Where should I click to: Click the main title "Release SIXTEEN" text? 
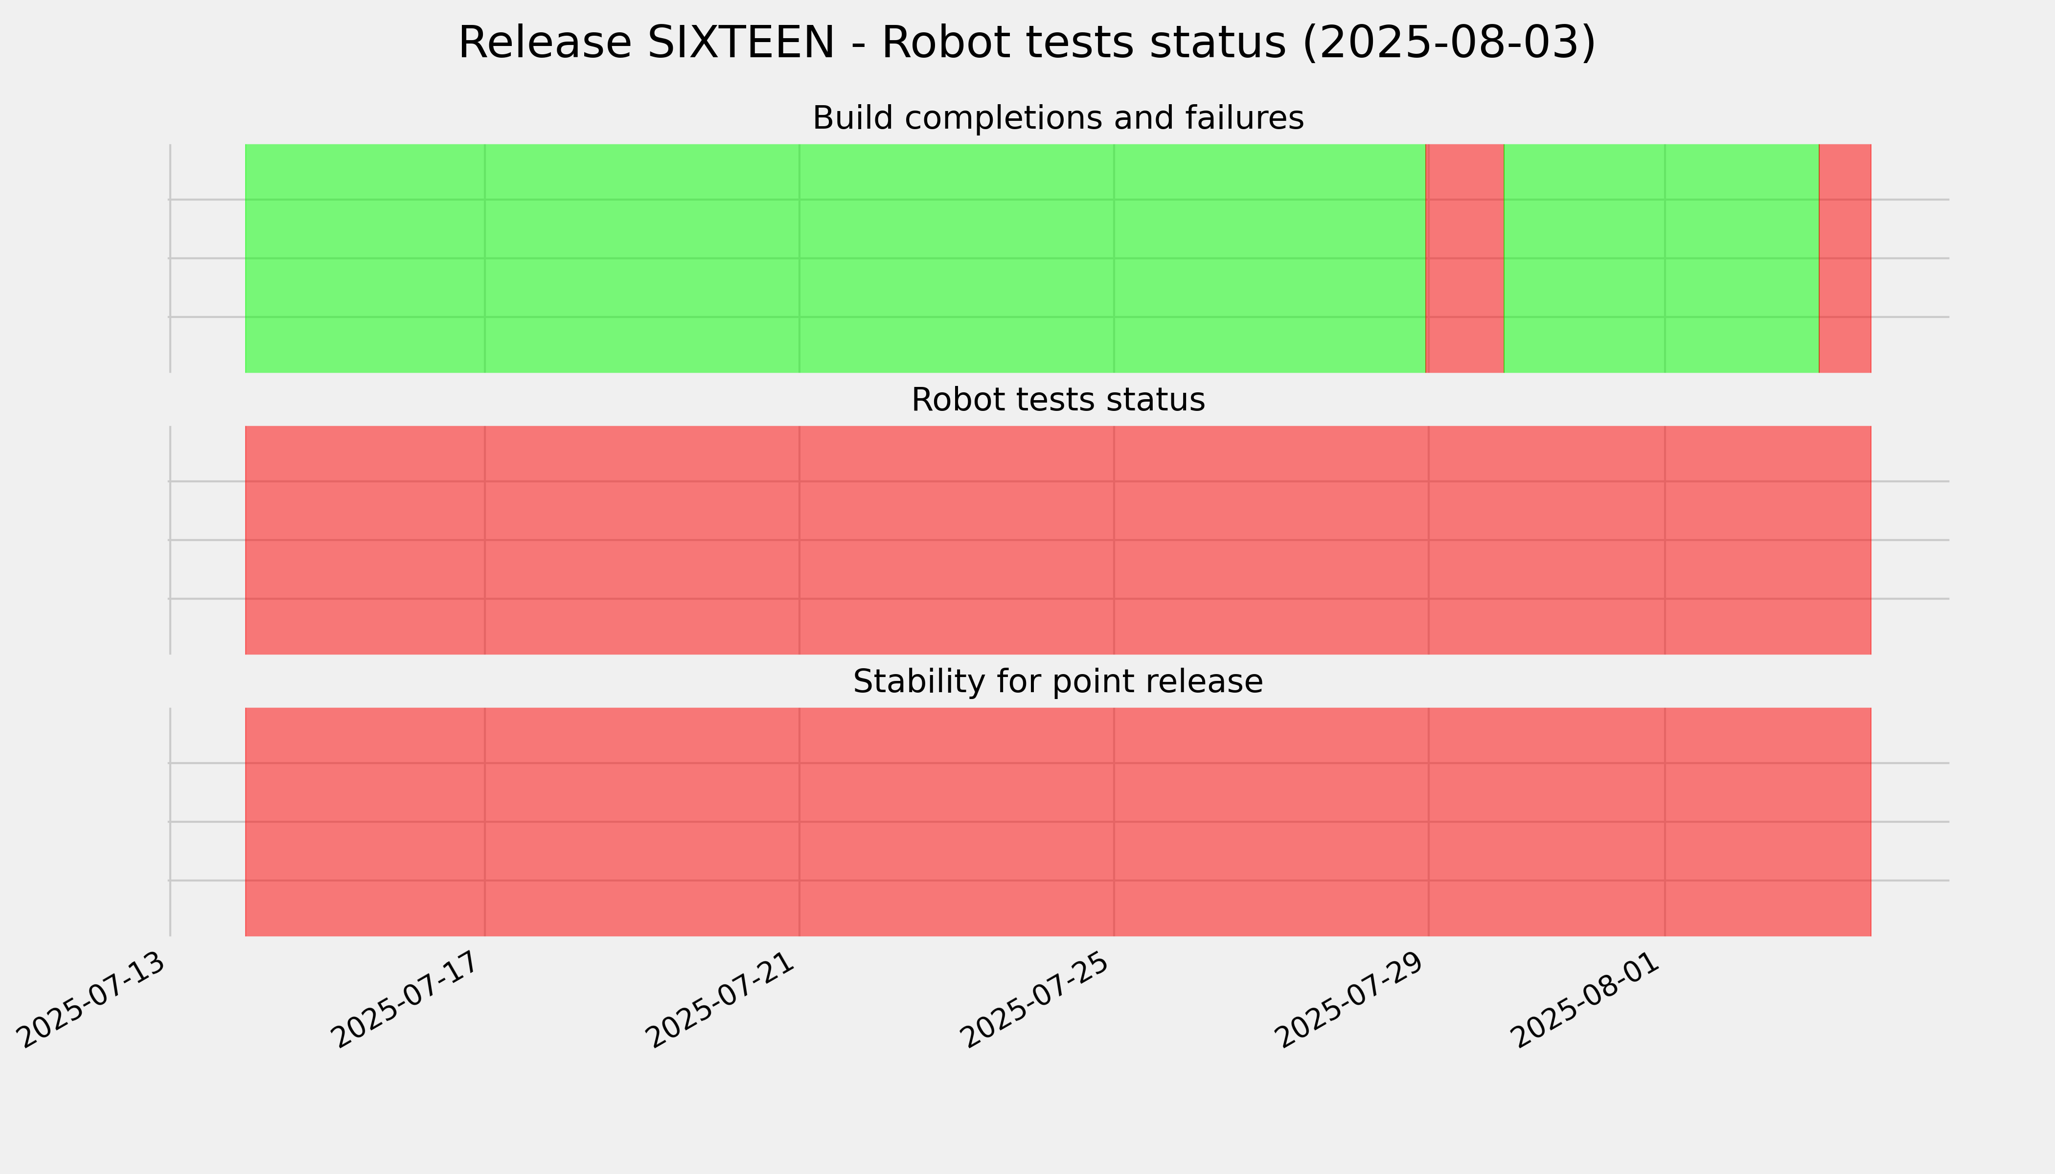point(646,43)
